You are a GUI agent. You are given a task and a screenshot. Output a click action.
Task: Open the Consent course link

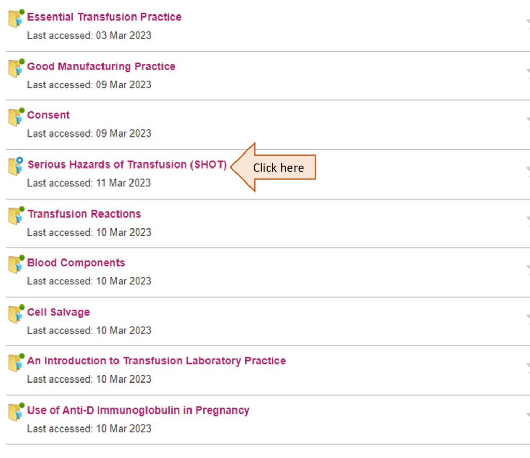tap(49, 115)
